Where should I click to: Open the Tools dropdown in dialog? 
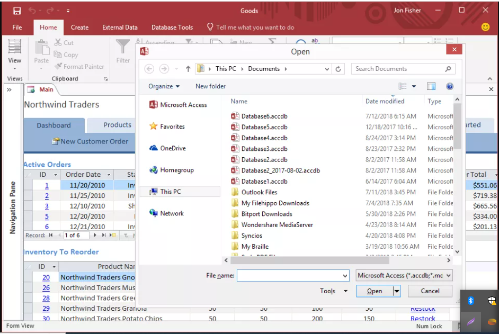(334, 291)
